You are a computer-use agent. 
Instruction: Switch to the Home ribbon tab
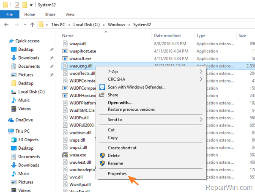(30, 14)
